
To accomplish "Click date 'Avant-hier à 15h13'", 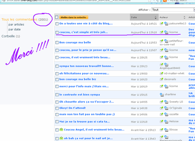I will (143, 130).
